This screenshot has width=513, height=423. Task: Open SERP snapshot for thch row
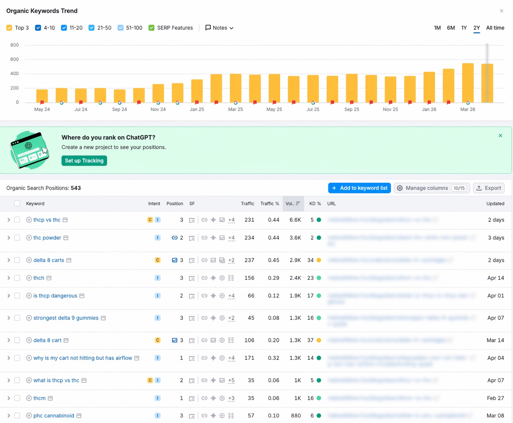(192, 278)
